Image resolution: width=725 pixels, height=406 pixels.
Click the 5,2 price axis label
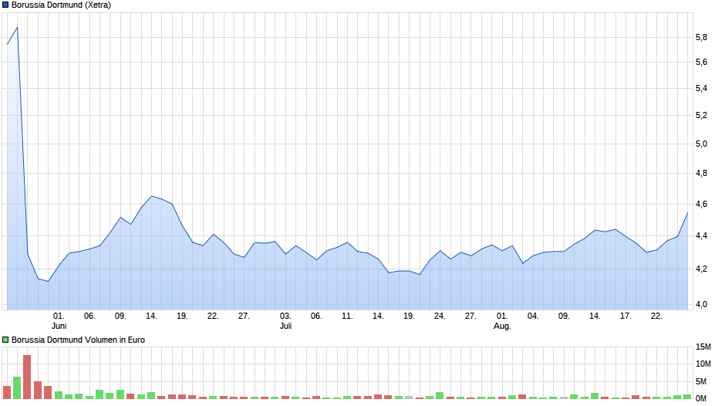coord(701,115)
